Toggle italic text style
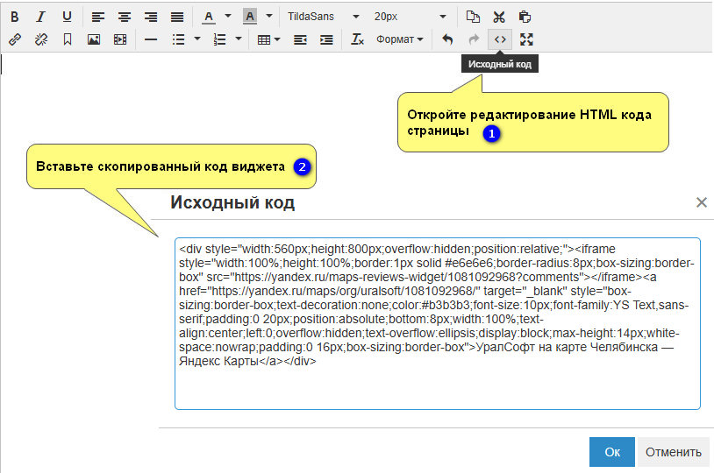 pos(40,17)
